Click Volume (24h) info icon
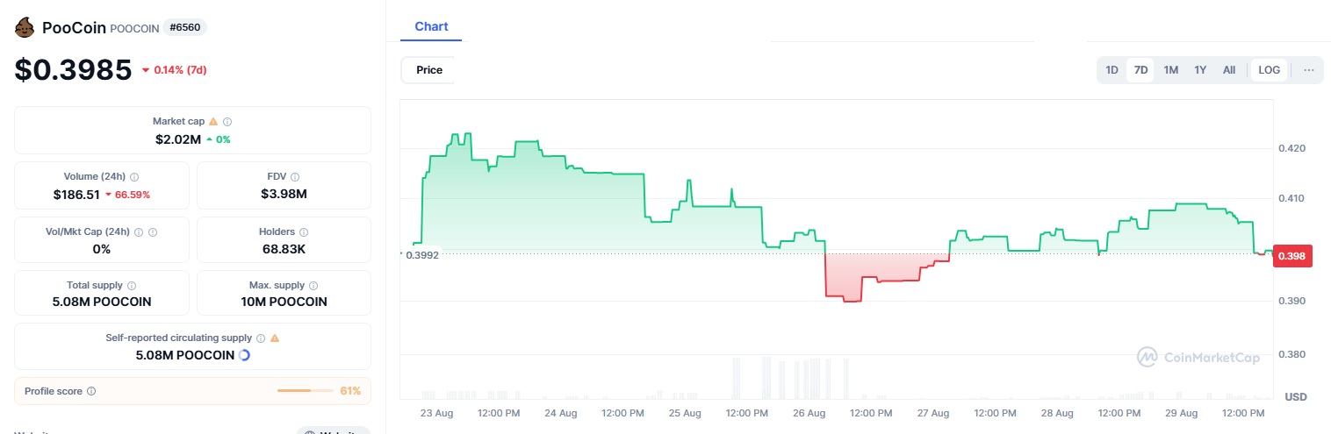 tap(134, 177)
